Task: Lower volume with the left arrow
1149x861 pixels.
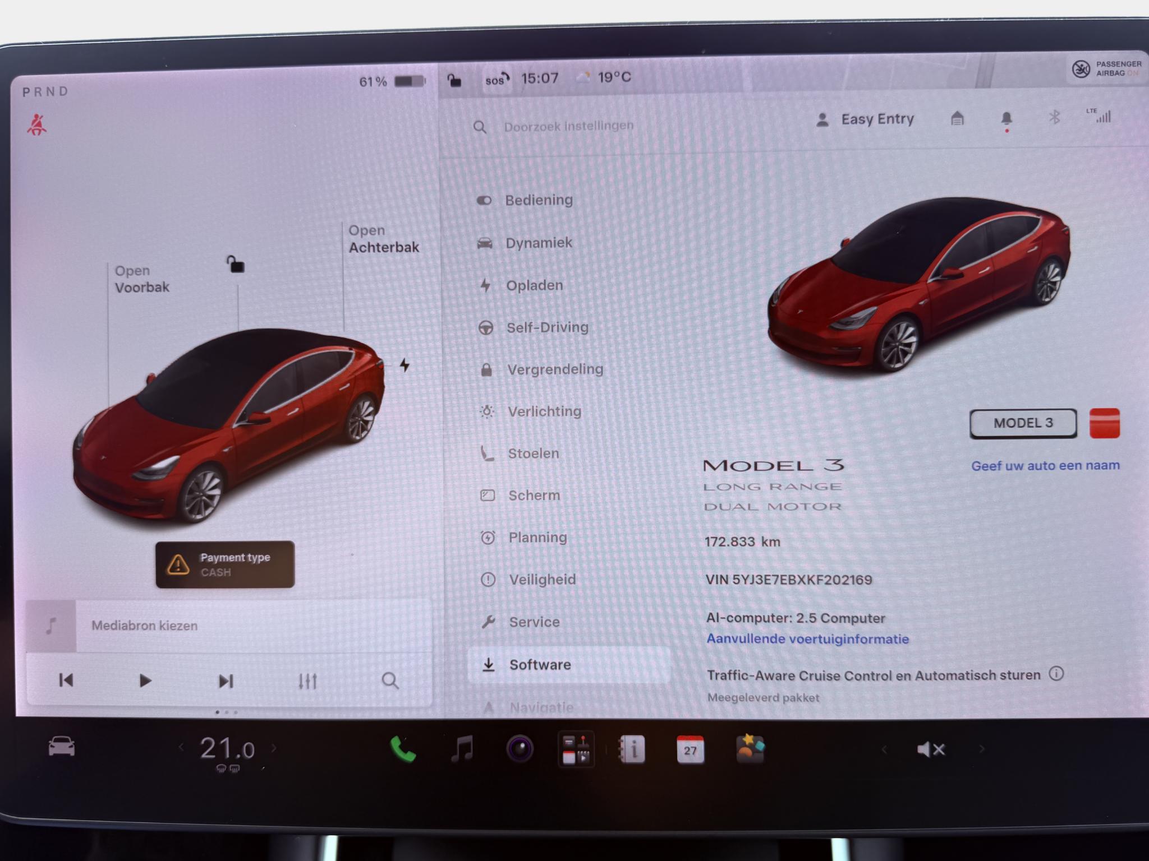Action: (x=884, y=749)
